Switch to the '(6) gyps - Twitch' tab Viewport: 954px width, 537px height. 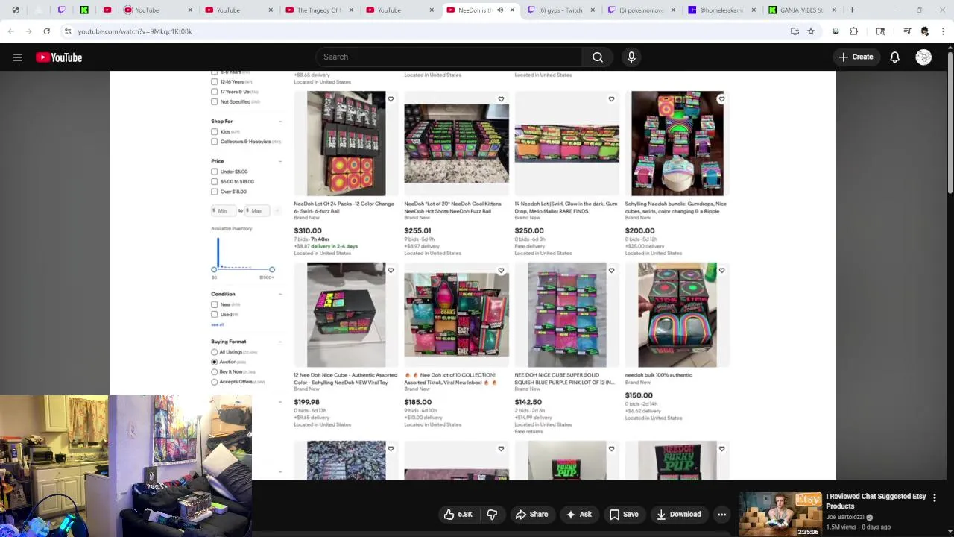point(560,10)
